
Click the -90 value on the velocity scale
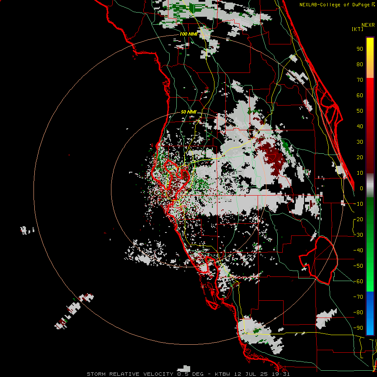[x=358, y=328]
